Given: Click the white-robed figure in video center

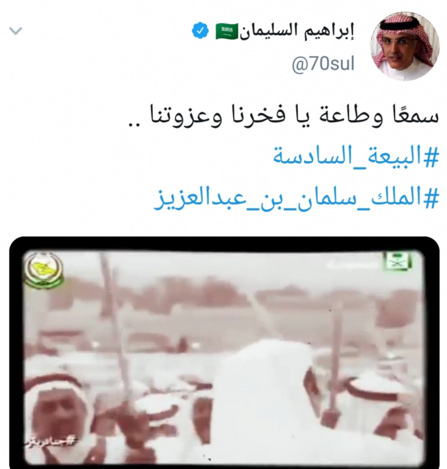Looking at the screenshot, I should coord(263,404).
